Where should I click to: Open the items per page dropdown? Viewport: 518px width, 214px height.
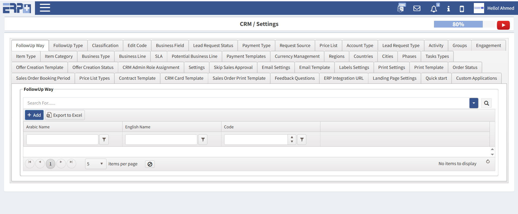coord(95,164)
